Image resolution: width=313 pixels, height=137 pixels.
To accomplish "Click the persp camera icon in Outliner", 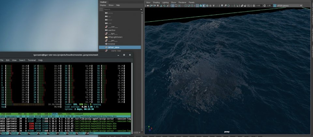I will [x=106, y=13].
